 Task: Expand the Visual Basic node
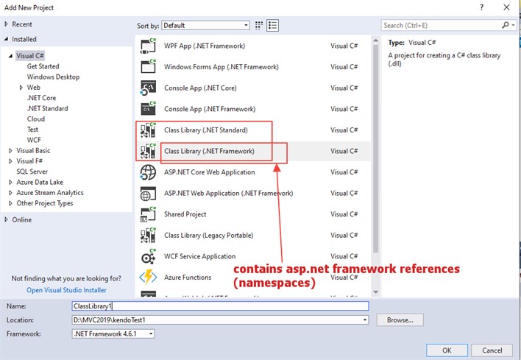pos(10,151)
